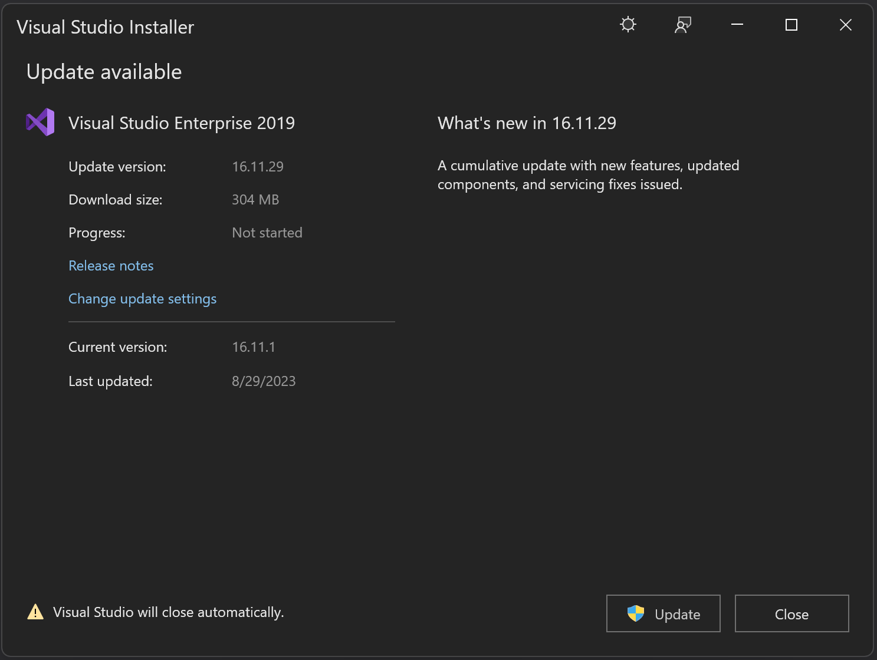Viewport: 877px width, 660px height.
Task: Open the Release notes link
Action: (x=111, y=266)
